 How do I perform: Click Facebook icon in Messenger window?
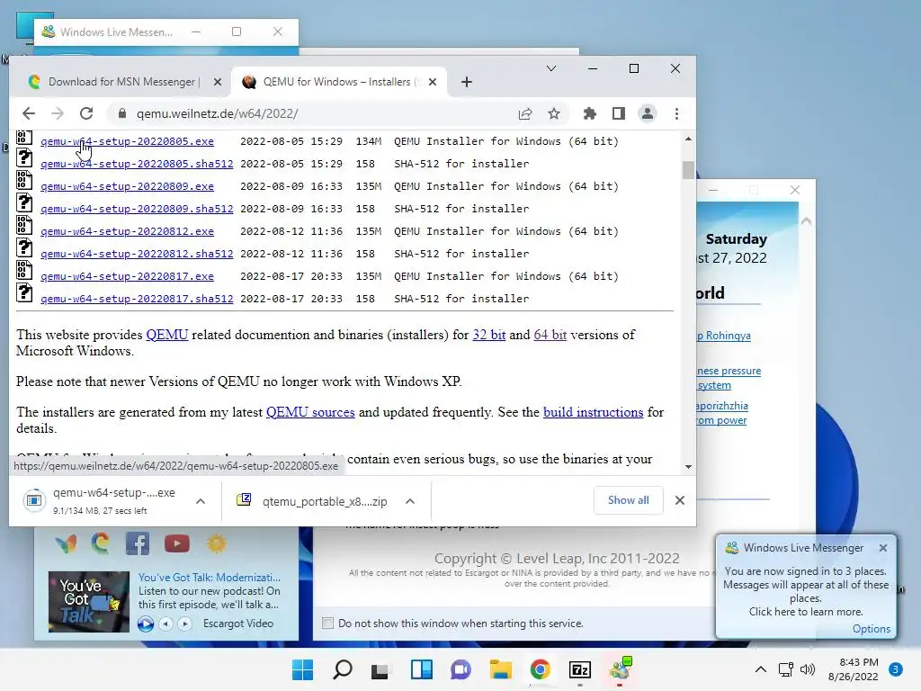tap(138, 543)
